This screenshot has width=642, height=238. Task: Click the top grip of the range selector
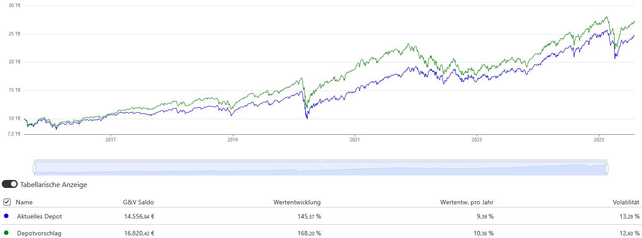(321, 160)
